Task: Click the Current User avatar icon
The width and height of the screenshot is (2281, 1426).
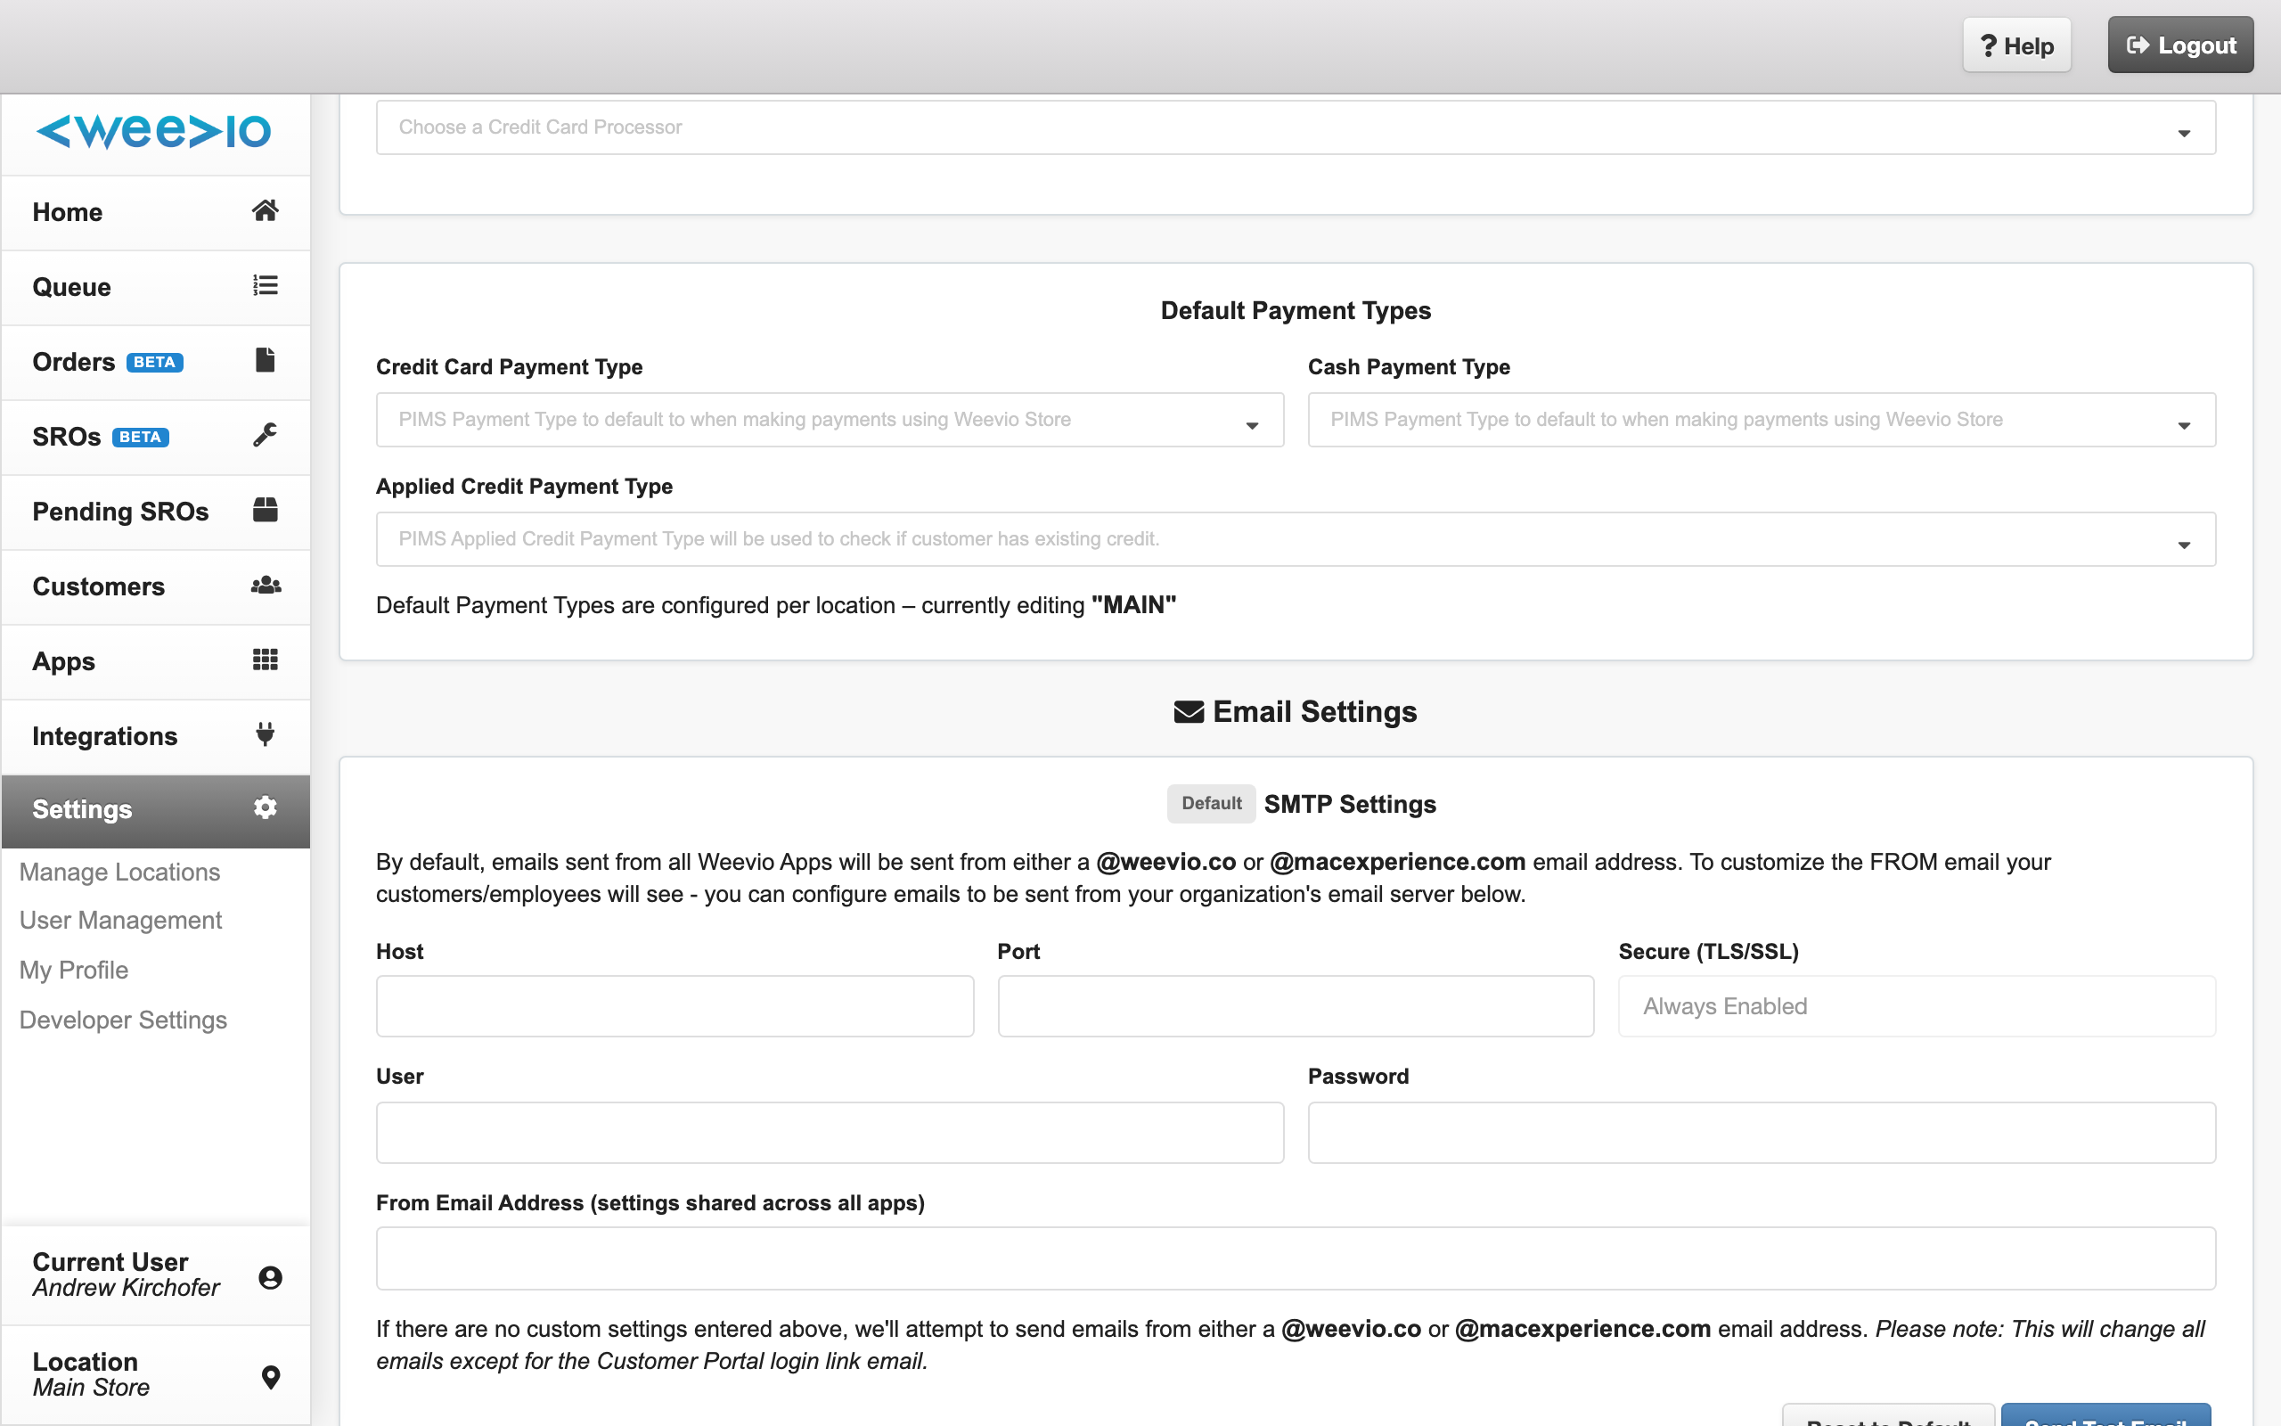Action: 271,1277
